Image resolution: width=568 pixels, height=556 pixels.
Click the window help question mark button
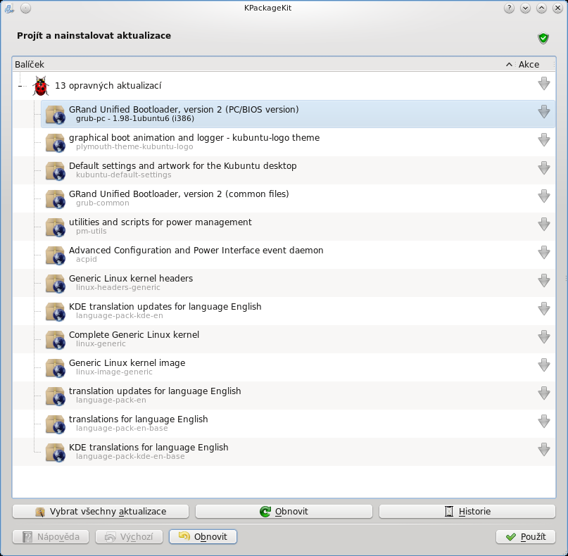click(x=509, y=8)
